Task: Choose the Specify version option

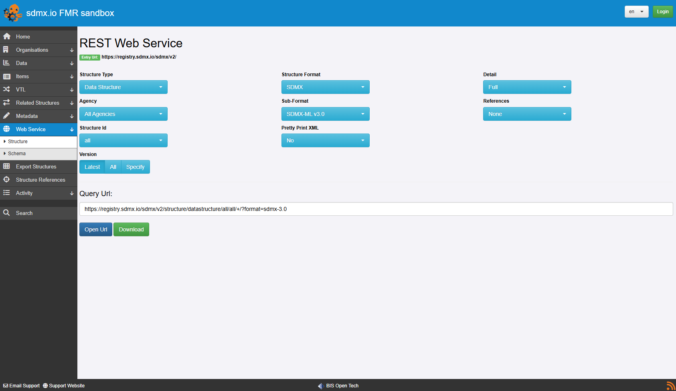Action: (135, 167)
